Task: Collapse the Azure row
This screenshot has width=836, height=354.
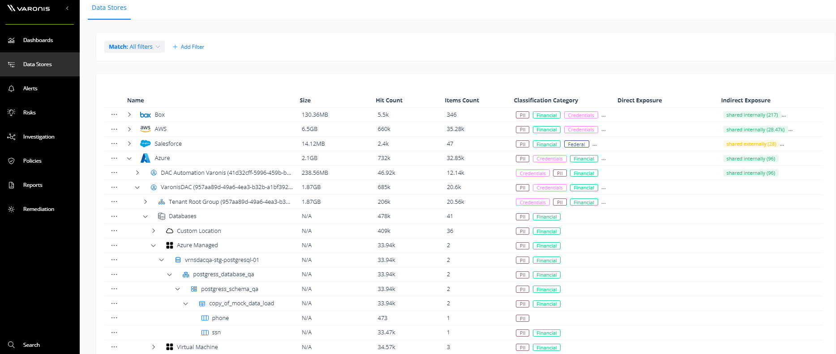Action: 129,158
